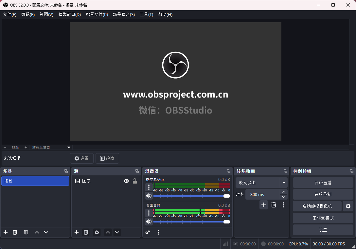Open the 视图(V) menu
Viewport: 356px width, 249px height.
pos(46,14)
